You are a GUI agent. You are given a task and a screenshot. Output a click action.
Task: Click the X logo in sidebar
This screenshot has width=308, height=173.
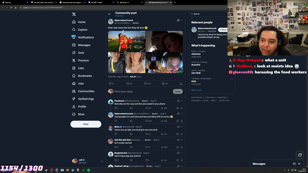click(74, 14)
